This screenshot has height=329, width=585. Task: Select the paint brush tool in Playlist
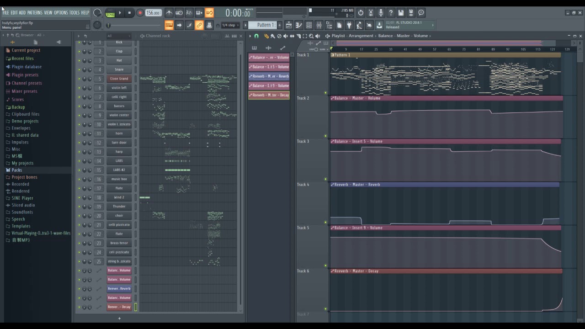273,36
